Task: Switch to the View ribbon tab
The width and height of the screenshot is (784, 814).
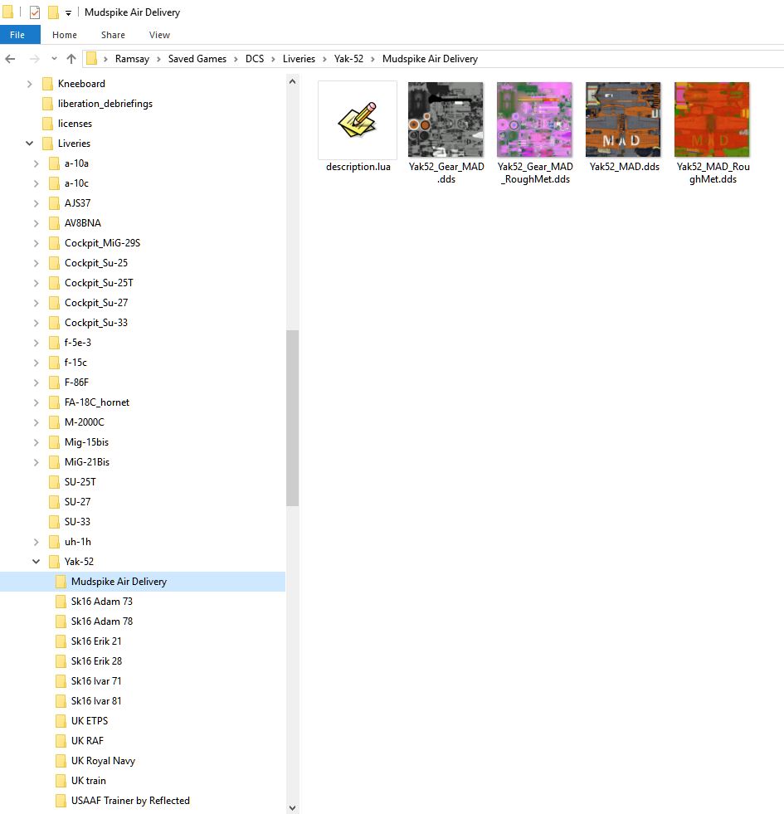Action: (159, 35)
